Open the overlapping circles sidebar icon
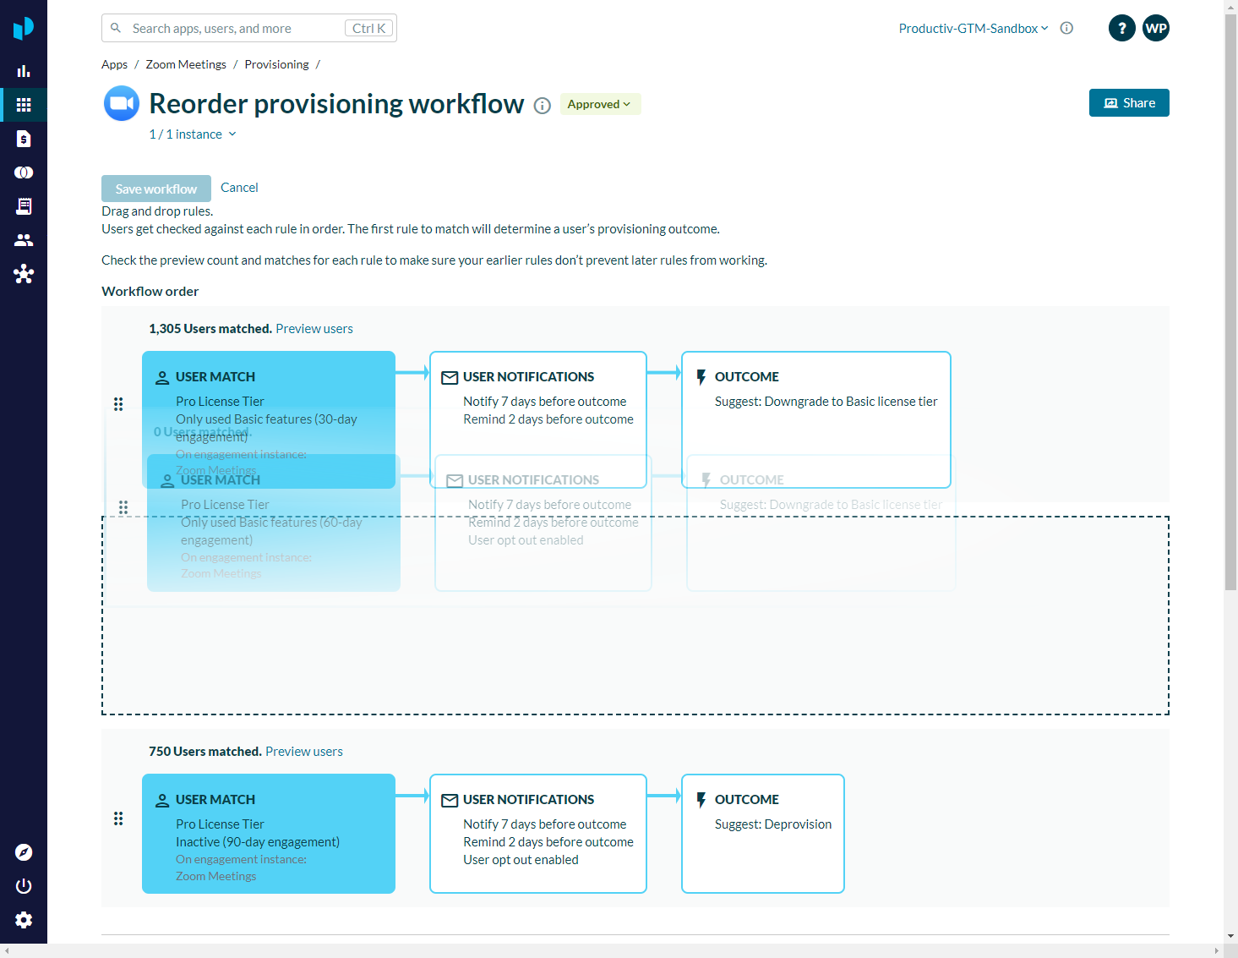The image size is (1238, 958). pyautogui.click(x=24, y=172)
